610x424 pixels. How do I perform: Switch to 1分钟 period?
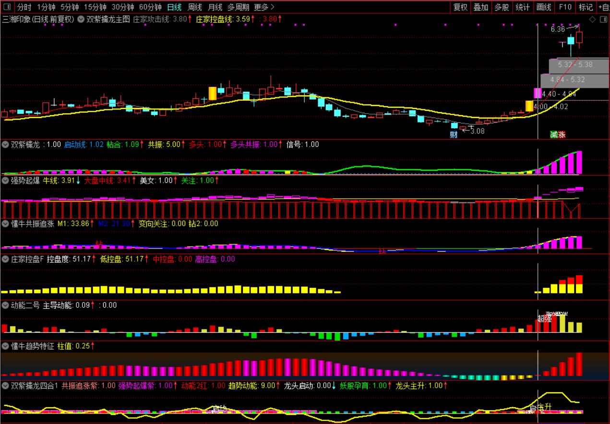[x=46, y=7]
